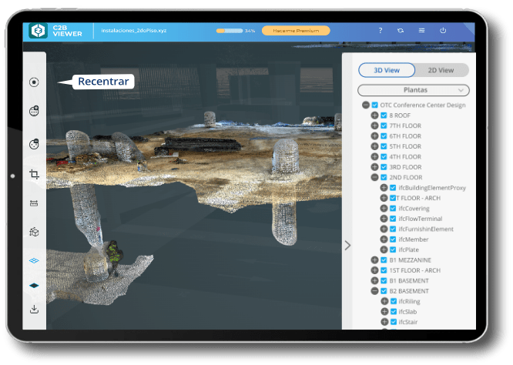
Task: Uncheck the 5TH FLOOR checkbox
Action: coord(384,146)
